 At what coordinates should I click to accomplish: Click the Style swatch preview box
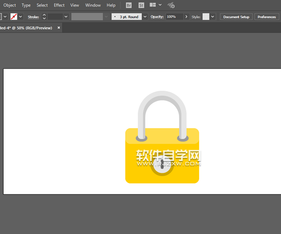click(x=206, y=17)
